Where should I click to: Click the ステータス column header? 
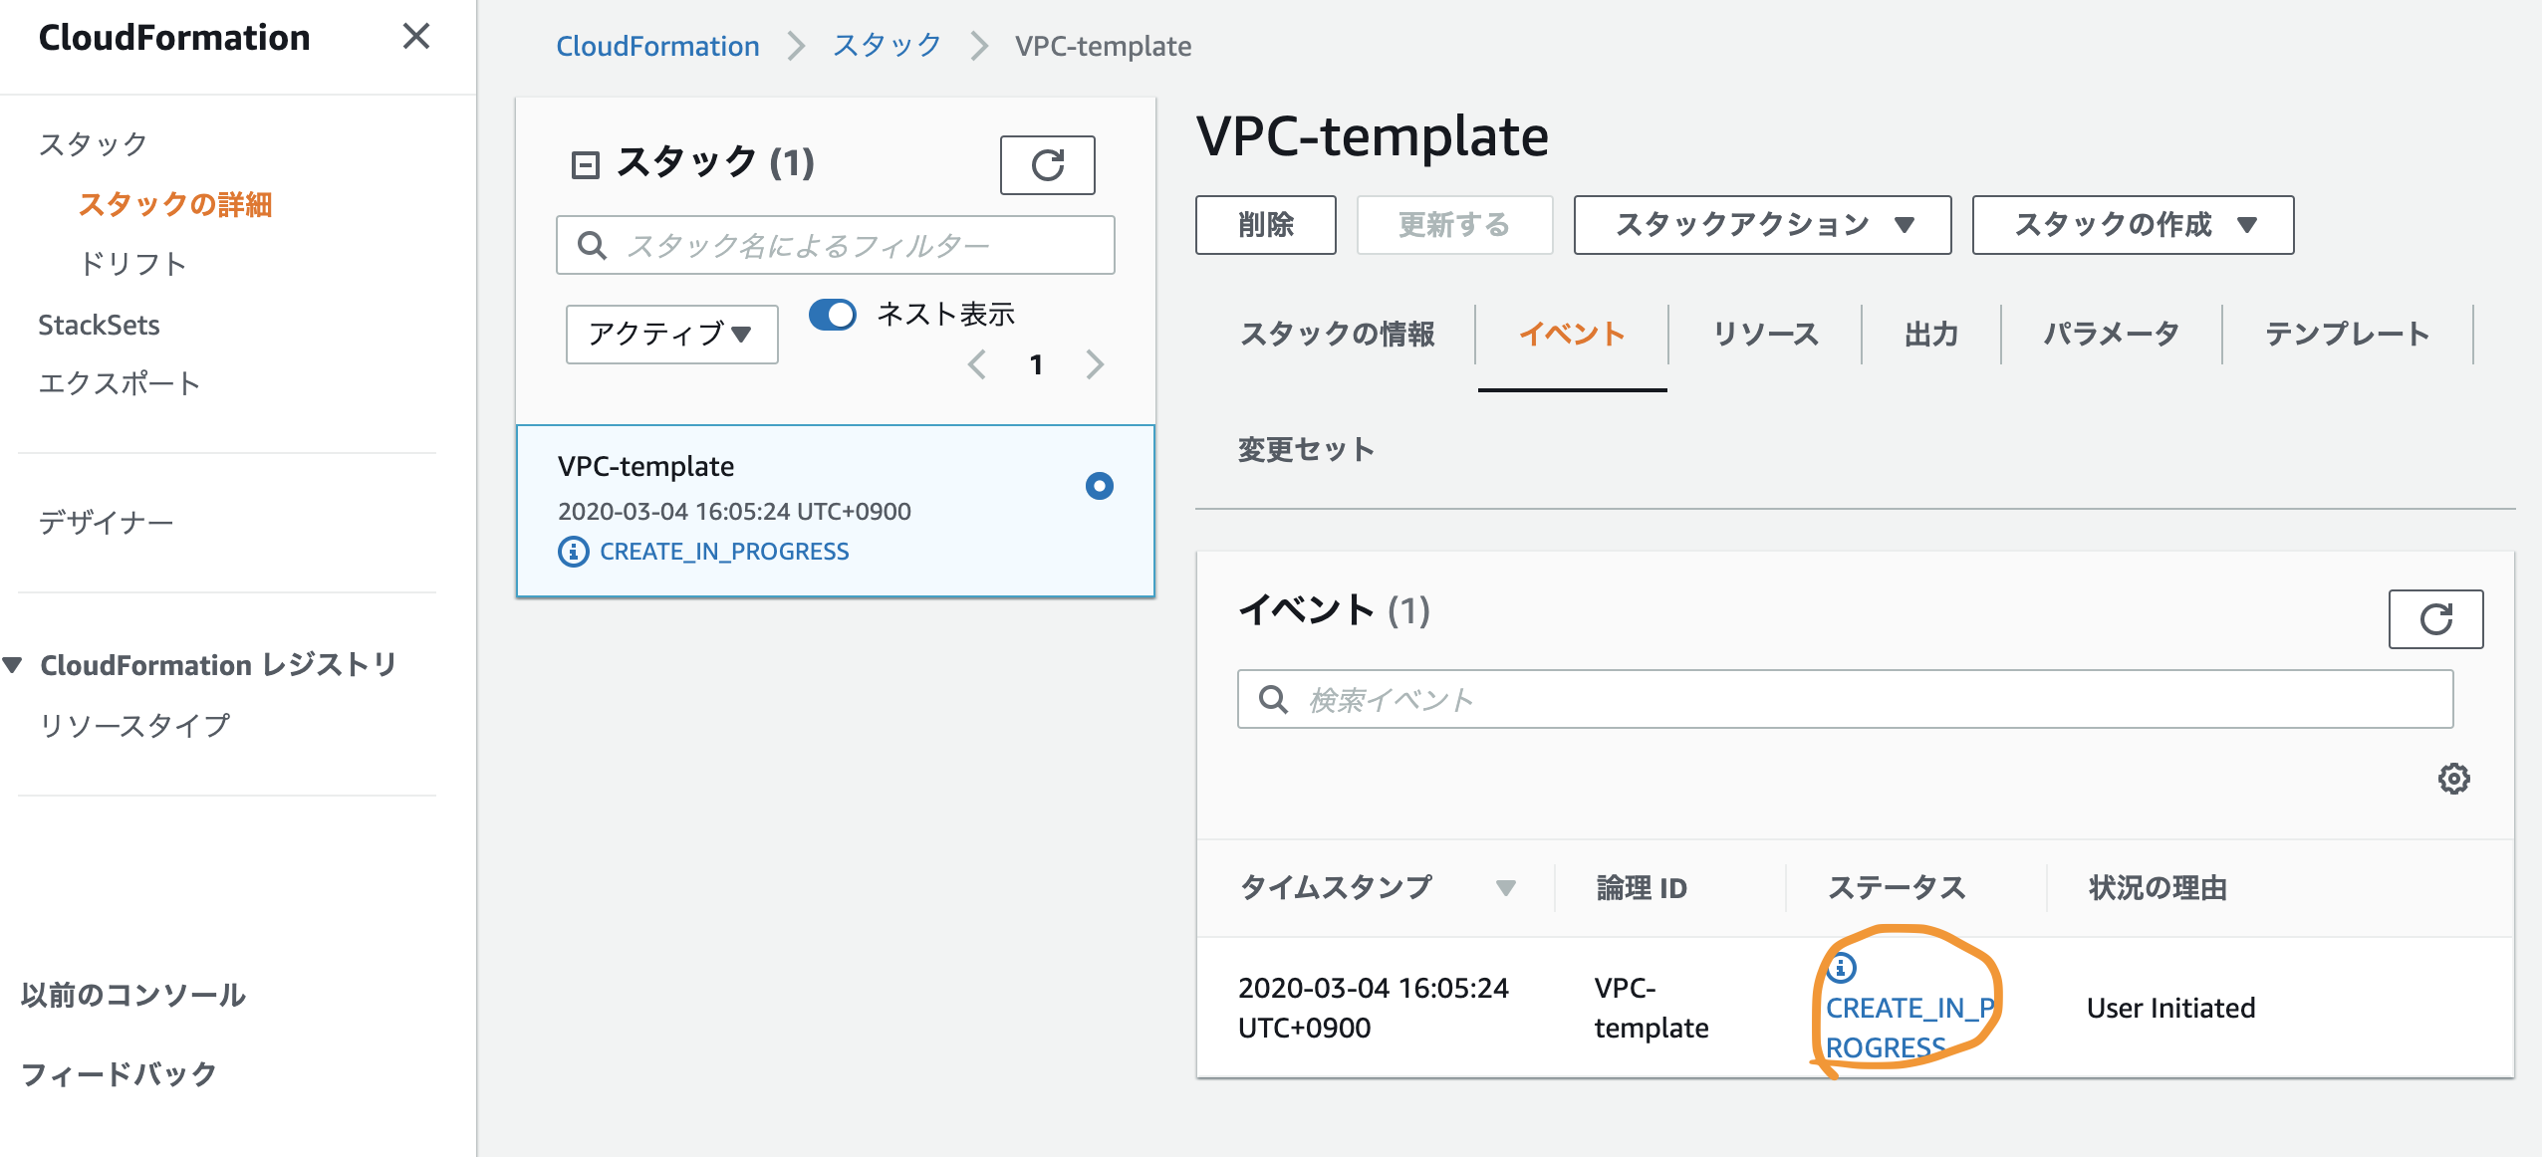click(x=1897, y=888)
